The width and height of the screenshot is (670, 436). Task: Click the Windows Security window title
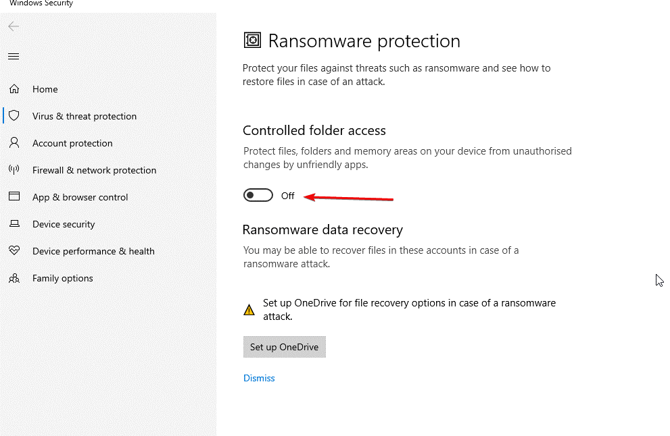41,3
